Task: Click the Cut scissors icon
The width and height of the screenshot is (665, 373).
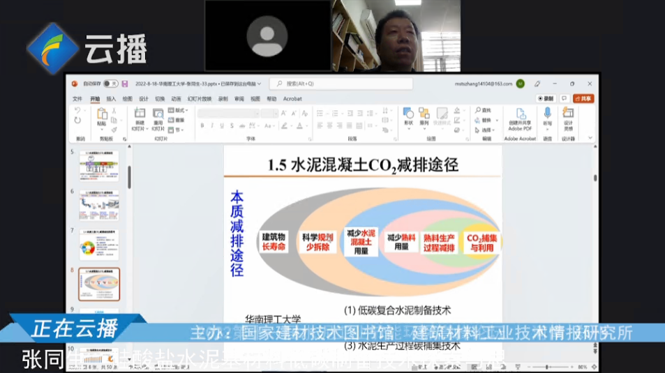Action: (114, 111)
